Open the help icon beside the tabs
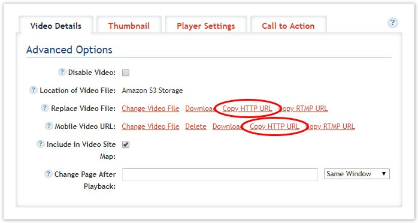This screenshot has height=223, width=418. (392, 23)
